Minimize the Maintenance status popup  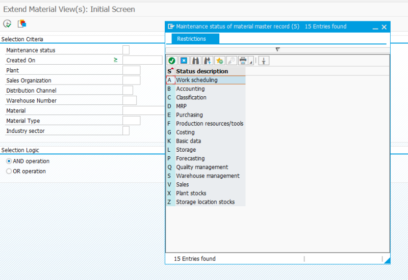375,27
